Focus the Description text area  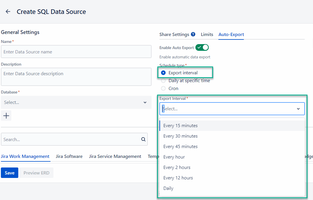coord(76,77)
